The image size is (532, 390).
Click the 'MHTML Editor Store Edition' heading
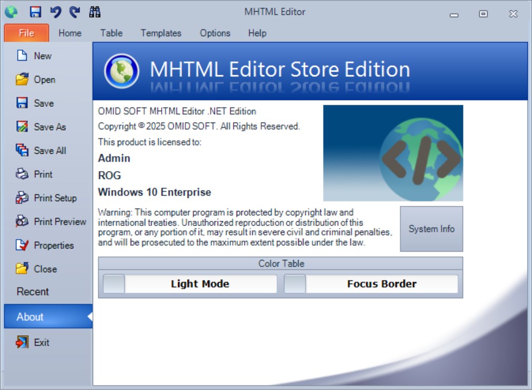[x=280, y=69]
